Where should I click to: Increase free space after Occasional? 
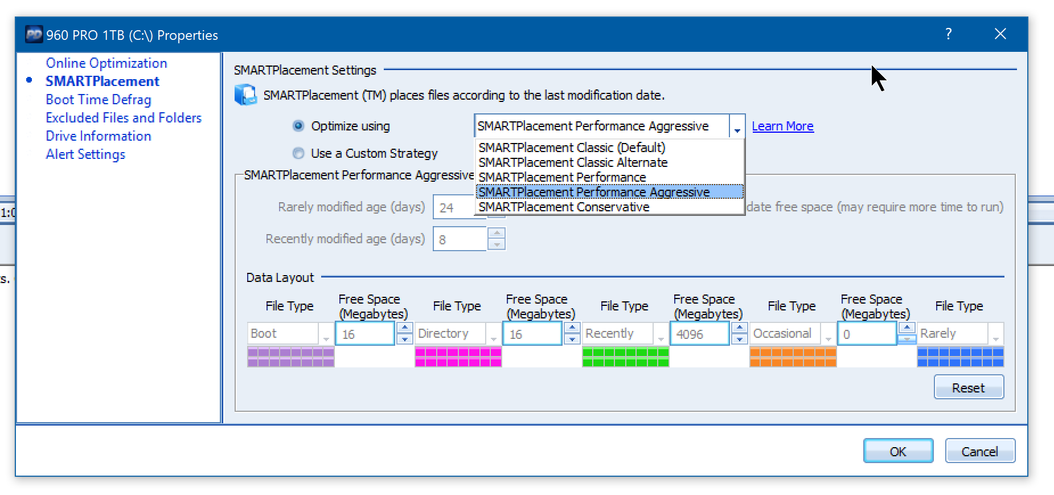[x=907, y=328]
